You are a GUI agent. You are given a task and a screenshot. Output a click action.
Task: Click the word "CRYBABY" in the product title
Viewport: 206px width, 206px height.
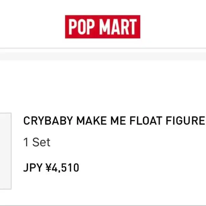click(x=48, y=121)
